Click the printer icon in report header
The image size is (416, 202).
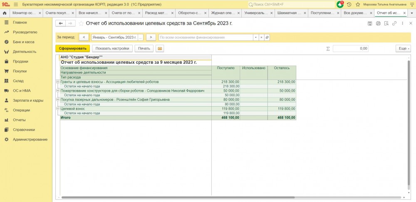tap(378, 23)
